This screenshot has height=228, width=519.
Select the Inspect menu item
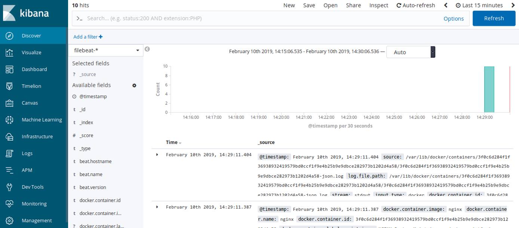click(379, 5)
